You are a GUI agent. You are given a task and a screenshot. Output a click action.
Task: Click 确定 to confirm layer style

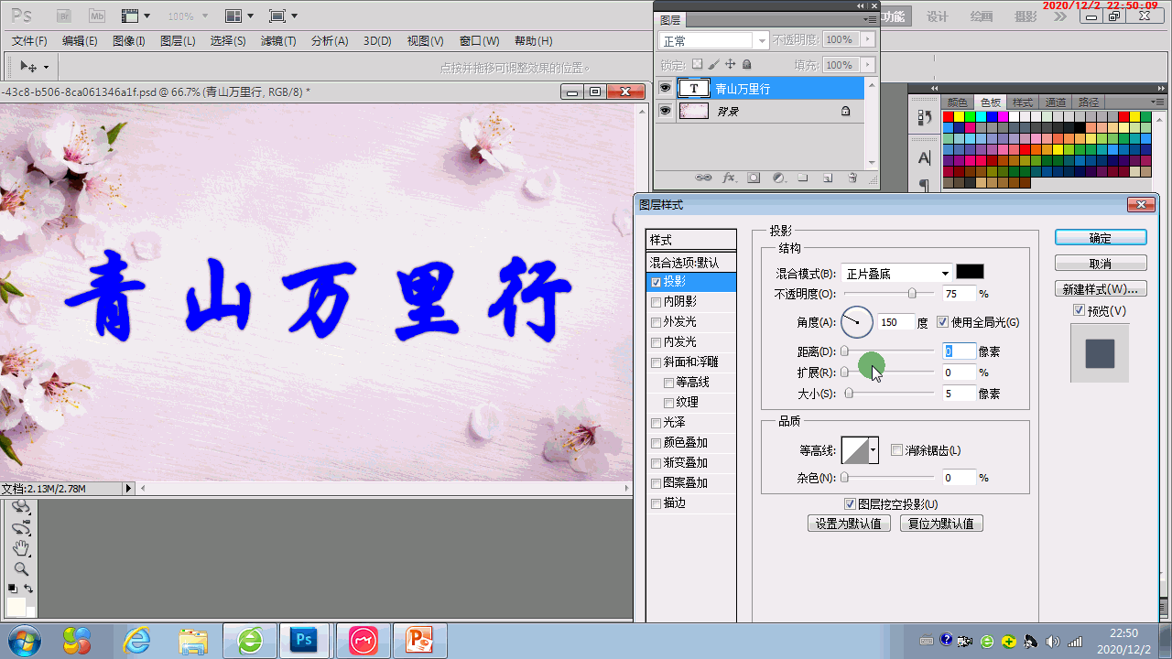(x=1101, y=237)
